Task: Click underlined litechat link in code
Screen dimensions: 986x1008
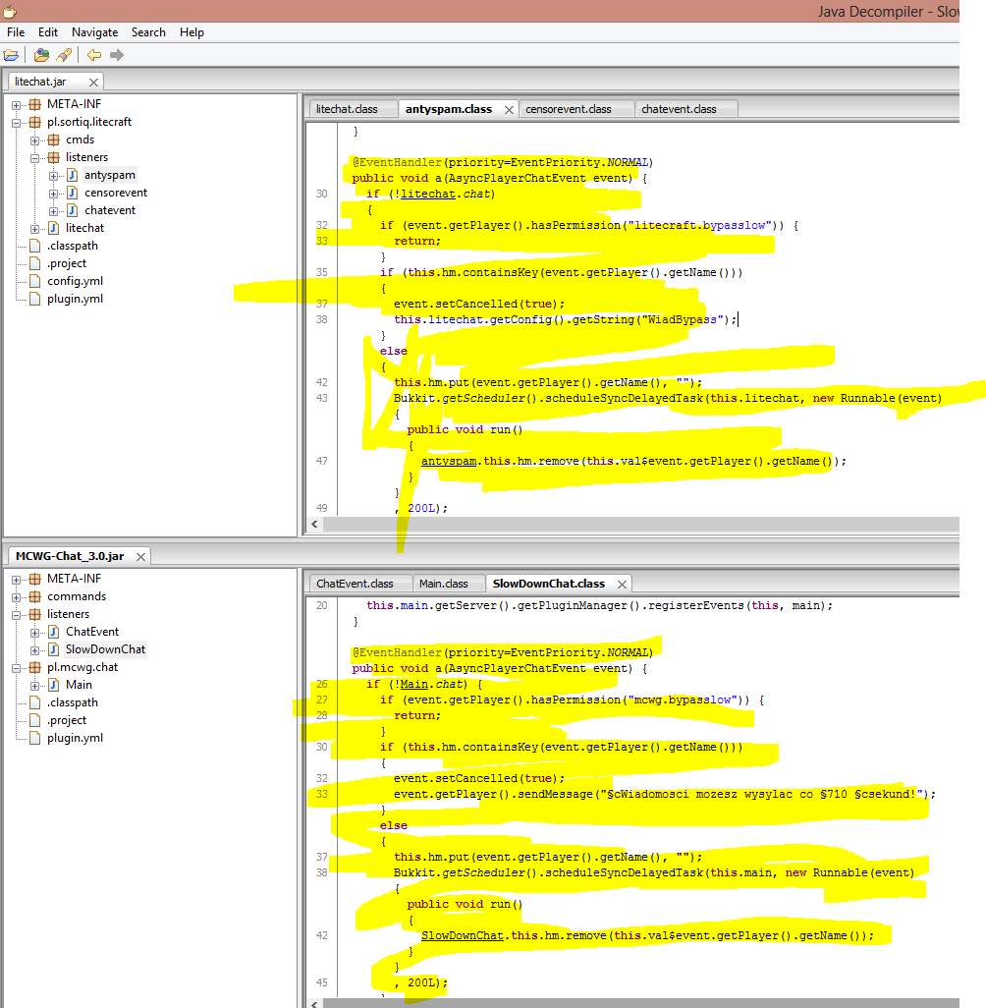Action: click(x=428, y=194)
